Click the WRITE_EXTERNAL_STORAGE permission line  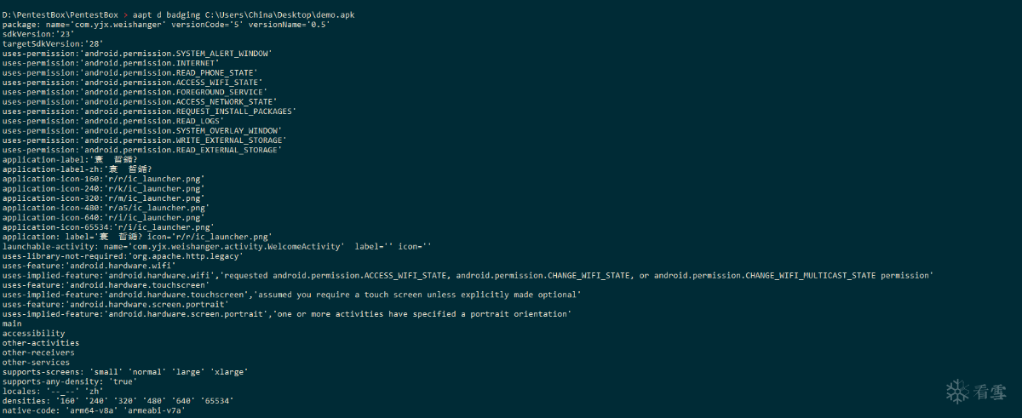coord(144,140)
